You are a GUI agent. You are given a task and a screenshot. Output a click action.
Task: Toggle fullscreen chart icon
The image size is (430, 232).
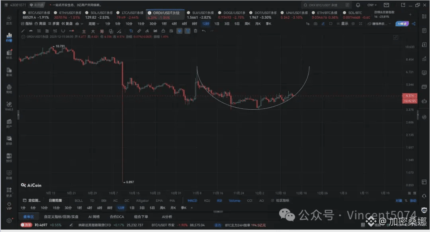click(361, 24)
